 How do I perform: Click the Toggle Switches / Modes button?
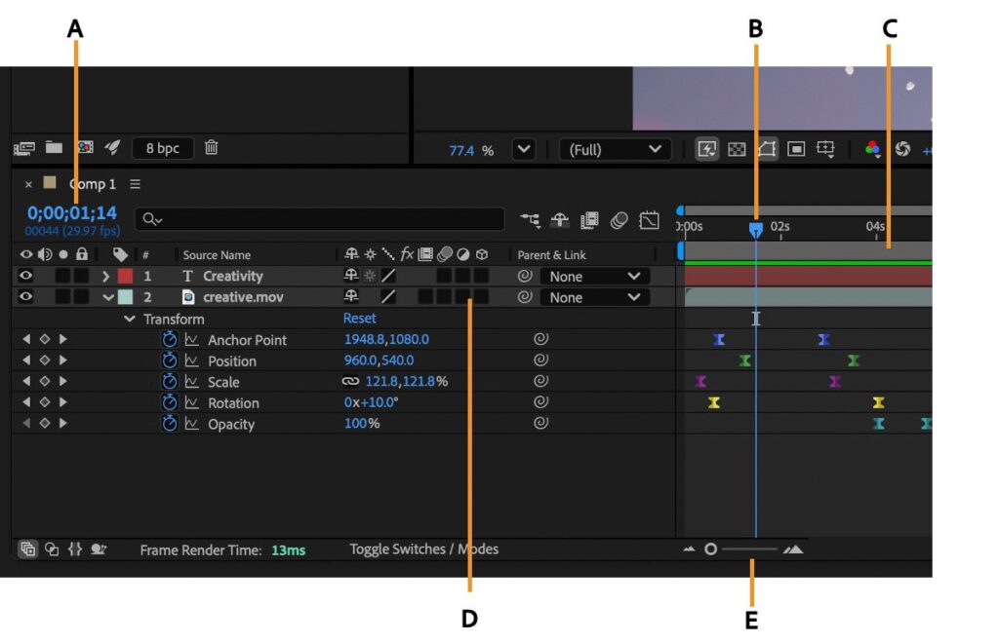pyautogui.click(x=423, y=549)
